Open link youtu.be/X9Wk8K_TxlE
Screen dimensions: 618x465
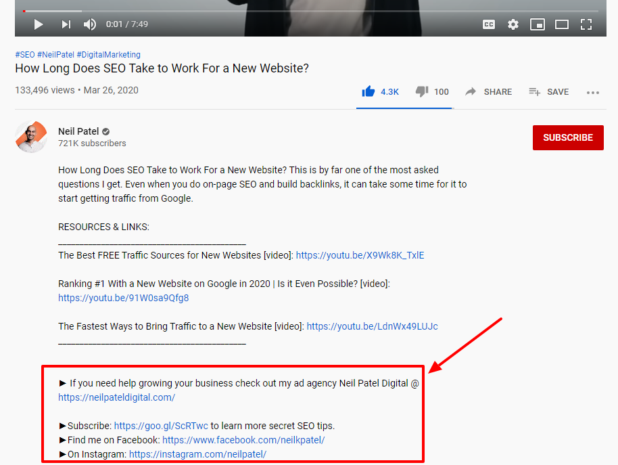tap(360, 255)
